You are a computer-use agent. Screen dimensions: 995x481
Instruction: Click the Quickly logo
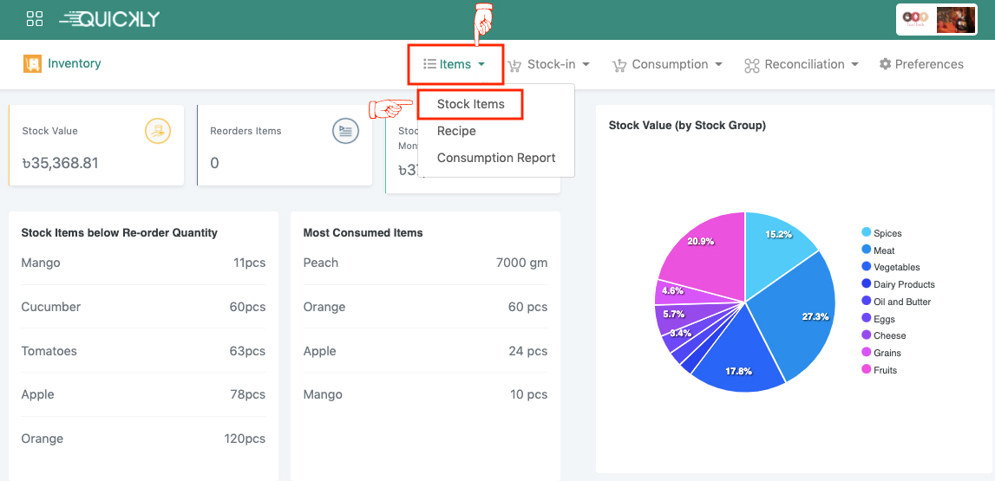click(109, 19)
